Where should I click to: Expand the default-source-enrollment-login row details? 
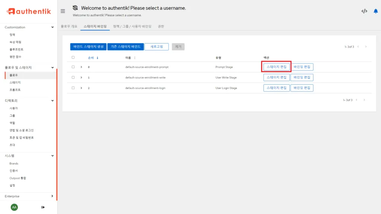81,88
